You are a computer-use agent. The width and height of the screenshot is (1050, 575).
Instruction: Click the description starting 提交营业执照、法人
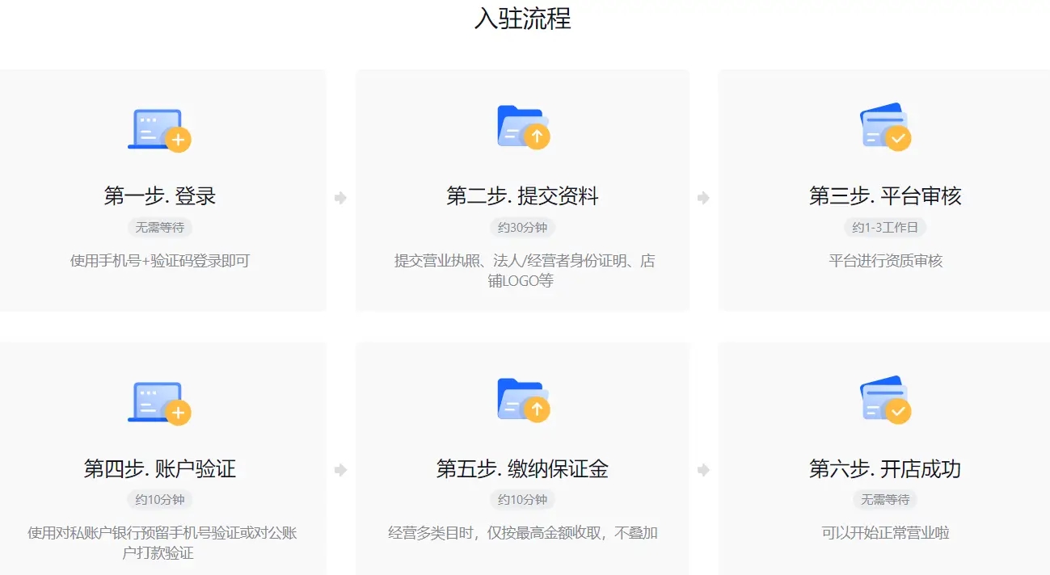click(x=523, y=271)
